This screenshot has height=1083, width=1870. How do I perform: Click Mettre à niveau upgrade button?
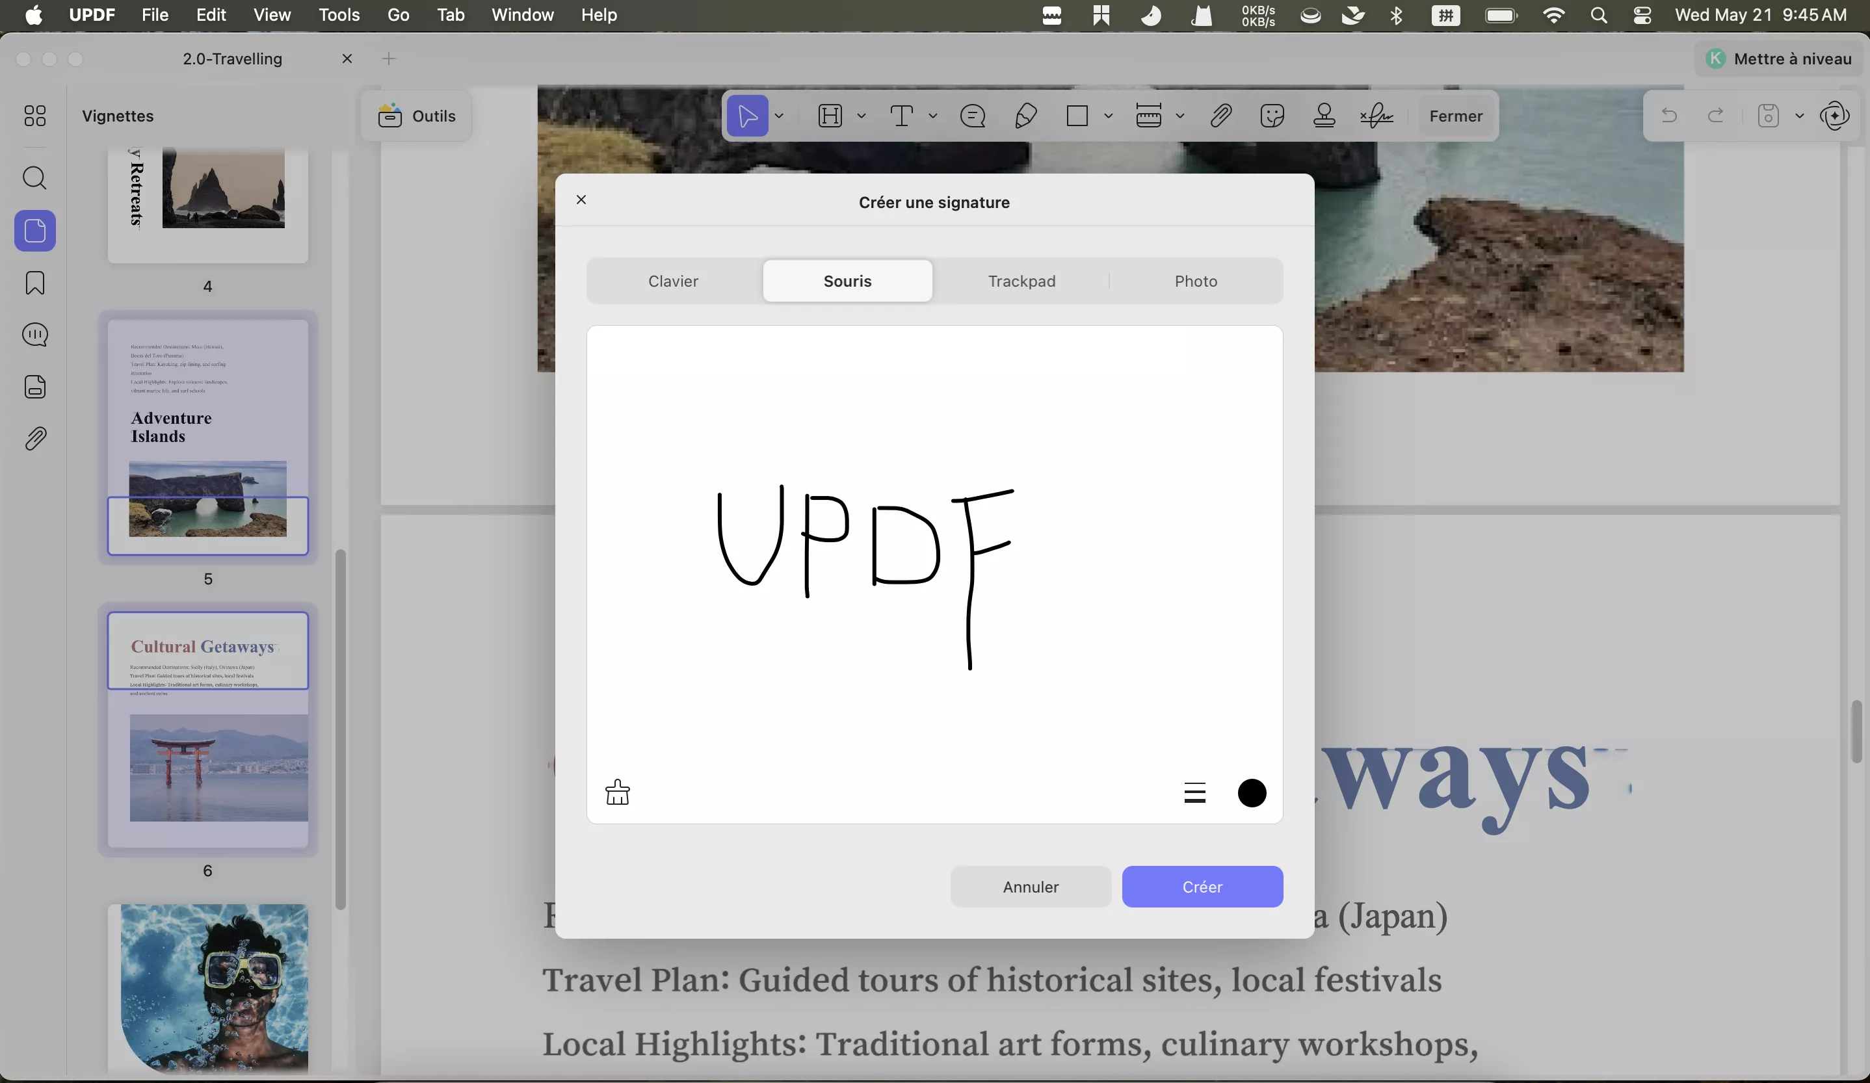tap(1779, 59)
